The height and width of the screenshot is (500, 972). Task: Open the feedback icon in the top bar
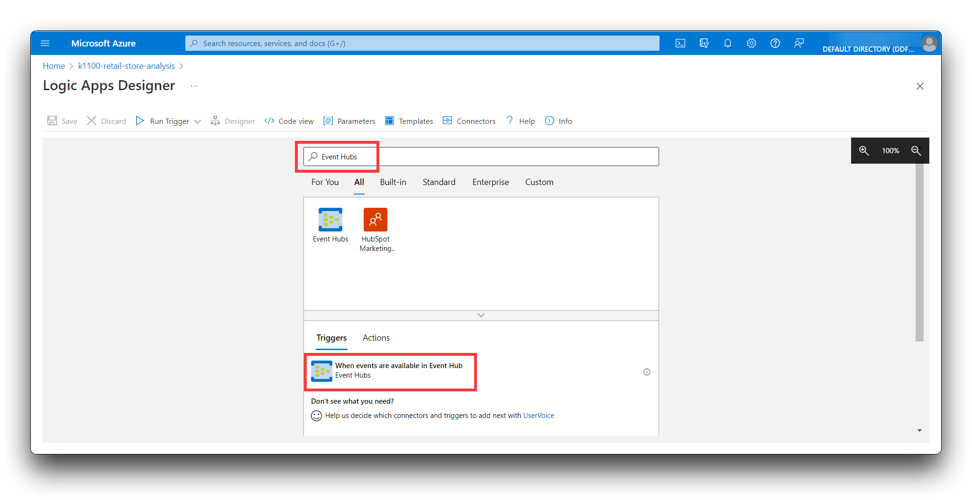(x=799, y=43)
